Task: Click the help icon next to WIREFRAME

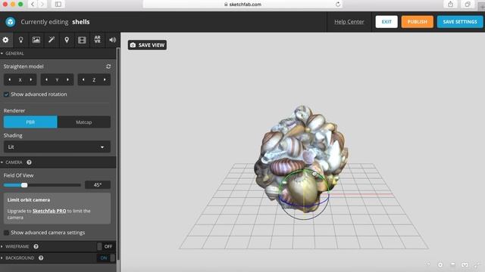Action: (x=36, y=246)
